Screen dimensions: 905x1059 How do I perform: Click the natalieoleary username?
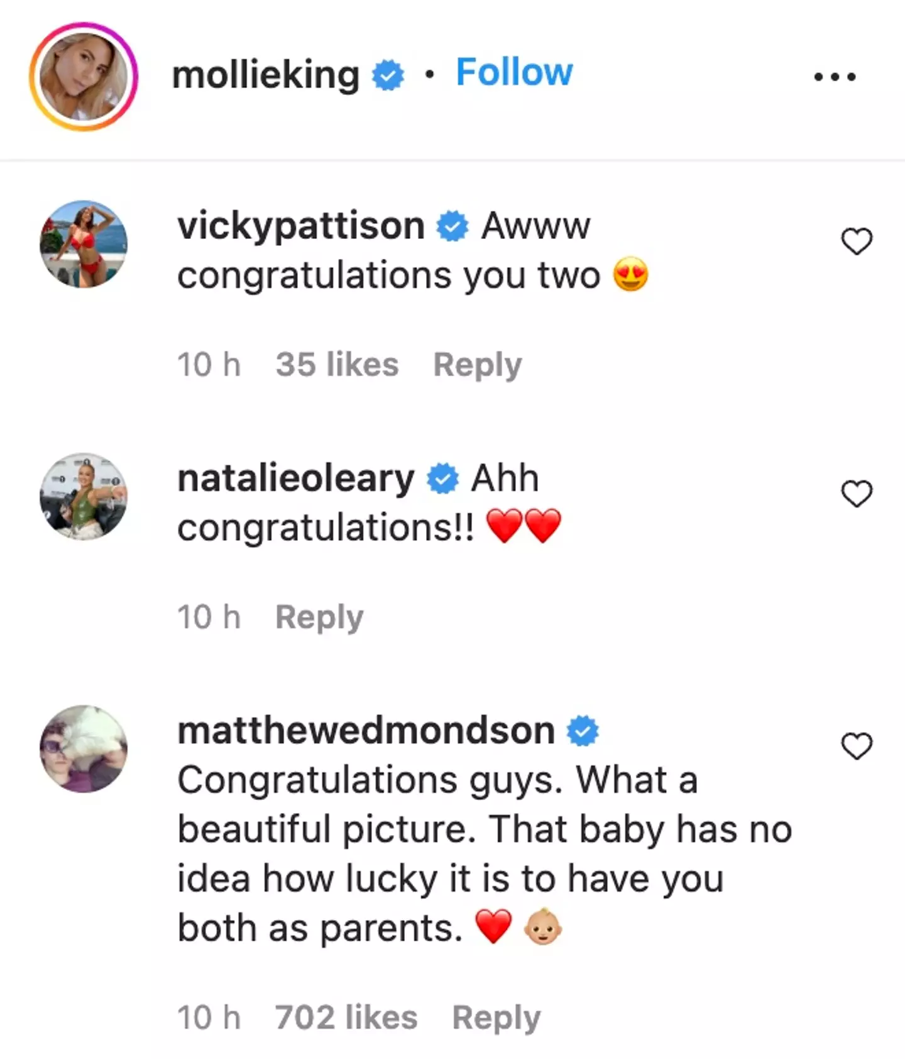coord(296,479)
